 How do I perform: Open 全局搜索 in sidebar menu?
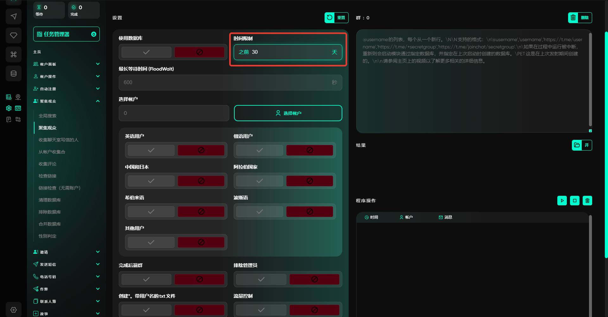pyautogui.click(x=47, y=116)
